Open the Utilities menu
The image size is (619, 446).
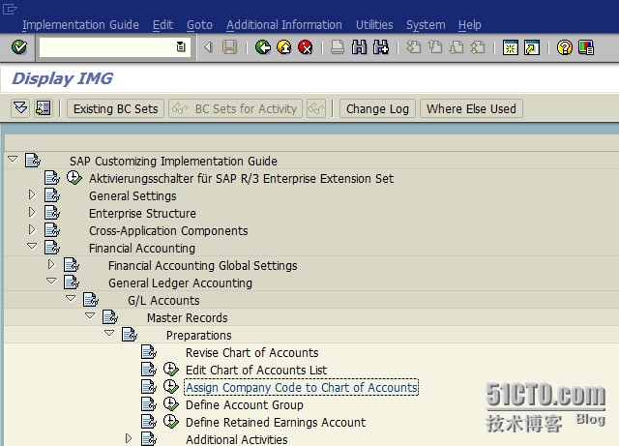click(374, 25)
